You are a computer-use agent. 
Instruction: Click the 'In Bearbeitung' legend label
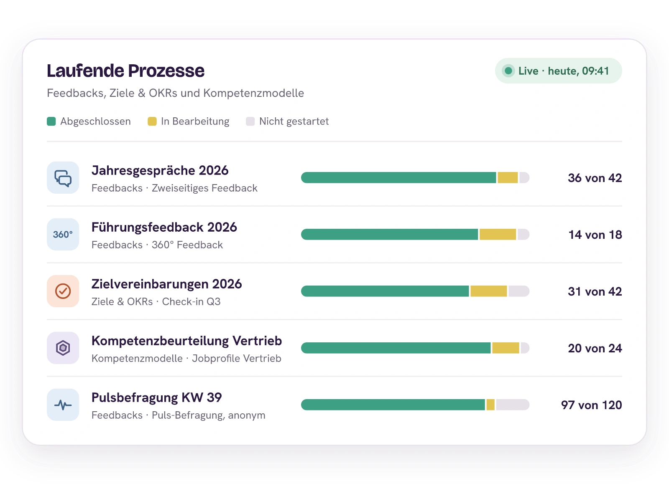pyautogui.click(x=195, y=121)
